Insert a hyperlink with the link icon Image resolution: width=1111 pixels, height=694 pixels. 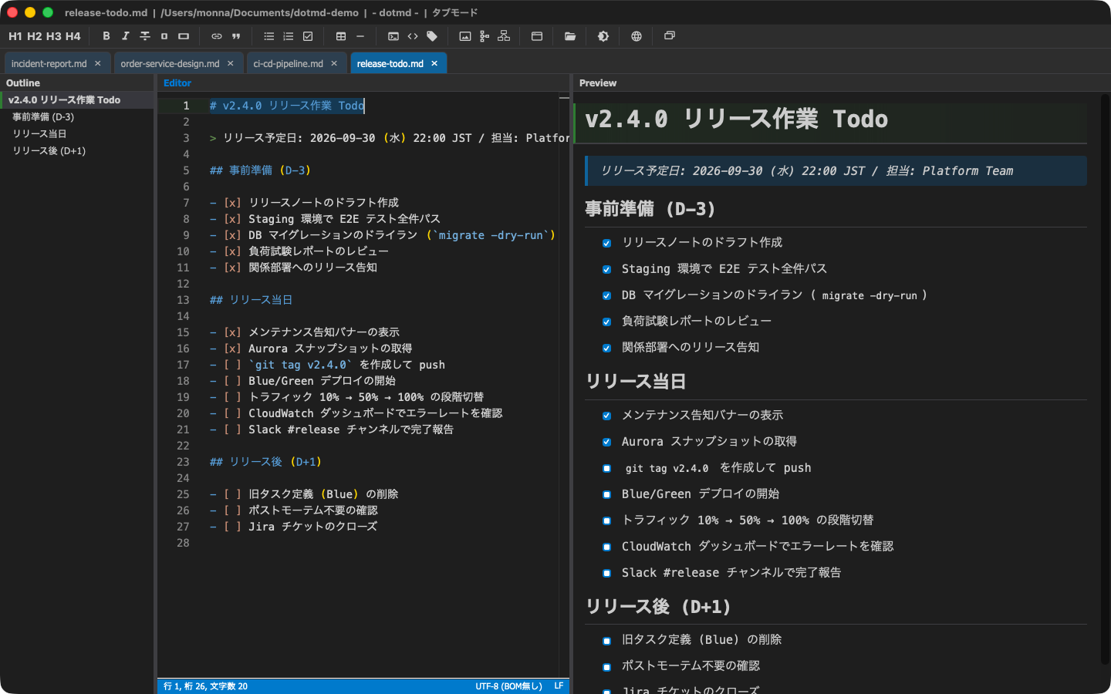(217, 36)
